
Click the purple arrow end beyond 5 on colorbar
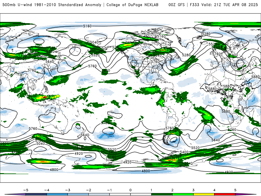pos(246,194)
